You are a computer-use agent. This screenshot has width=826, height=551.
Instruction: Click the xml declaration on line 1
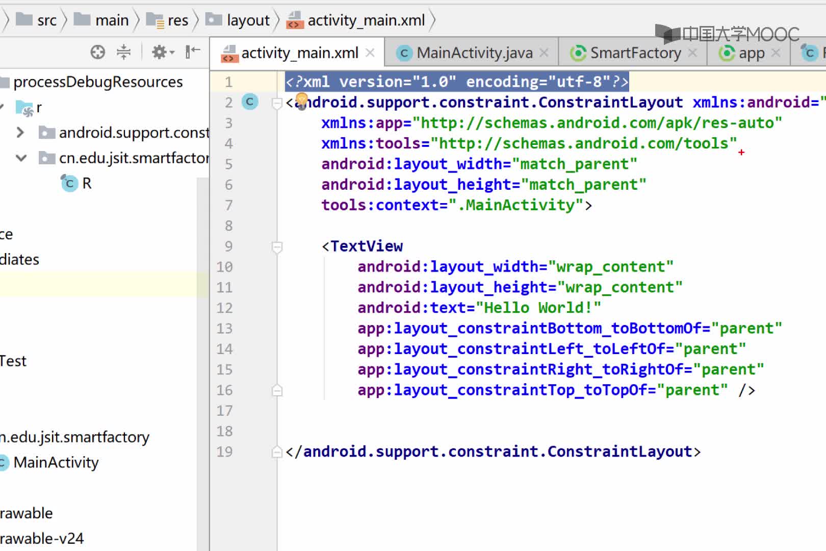click(457, 82)
